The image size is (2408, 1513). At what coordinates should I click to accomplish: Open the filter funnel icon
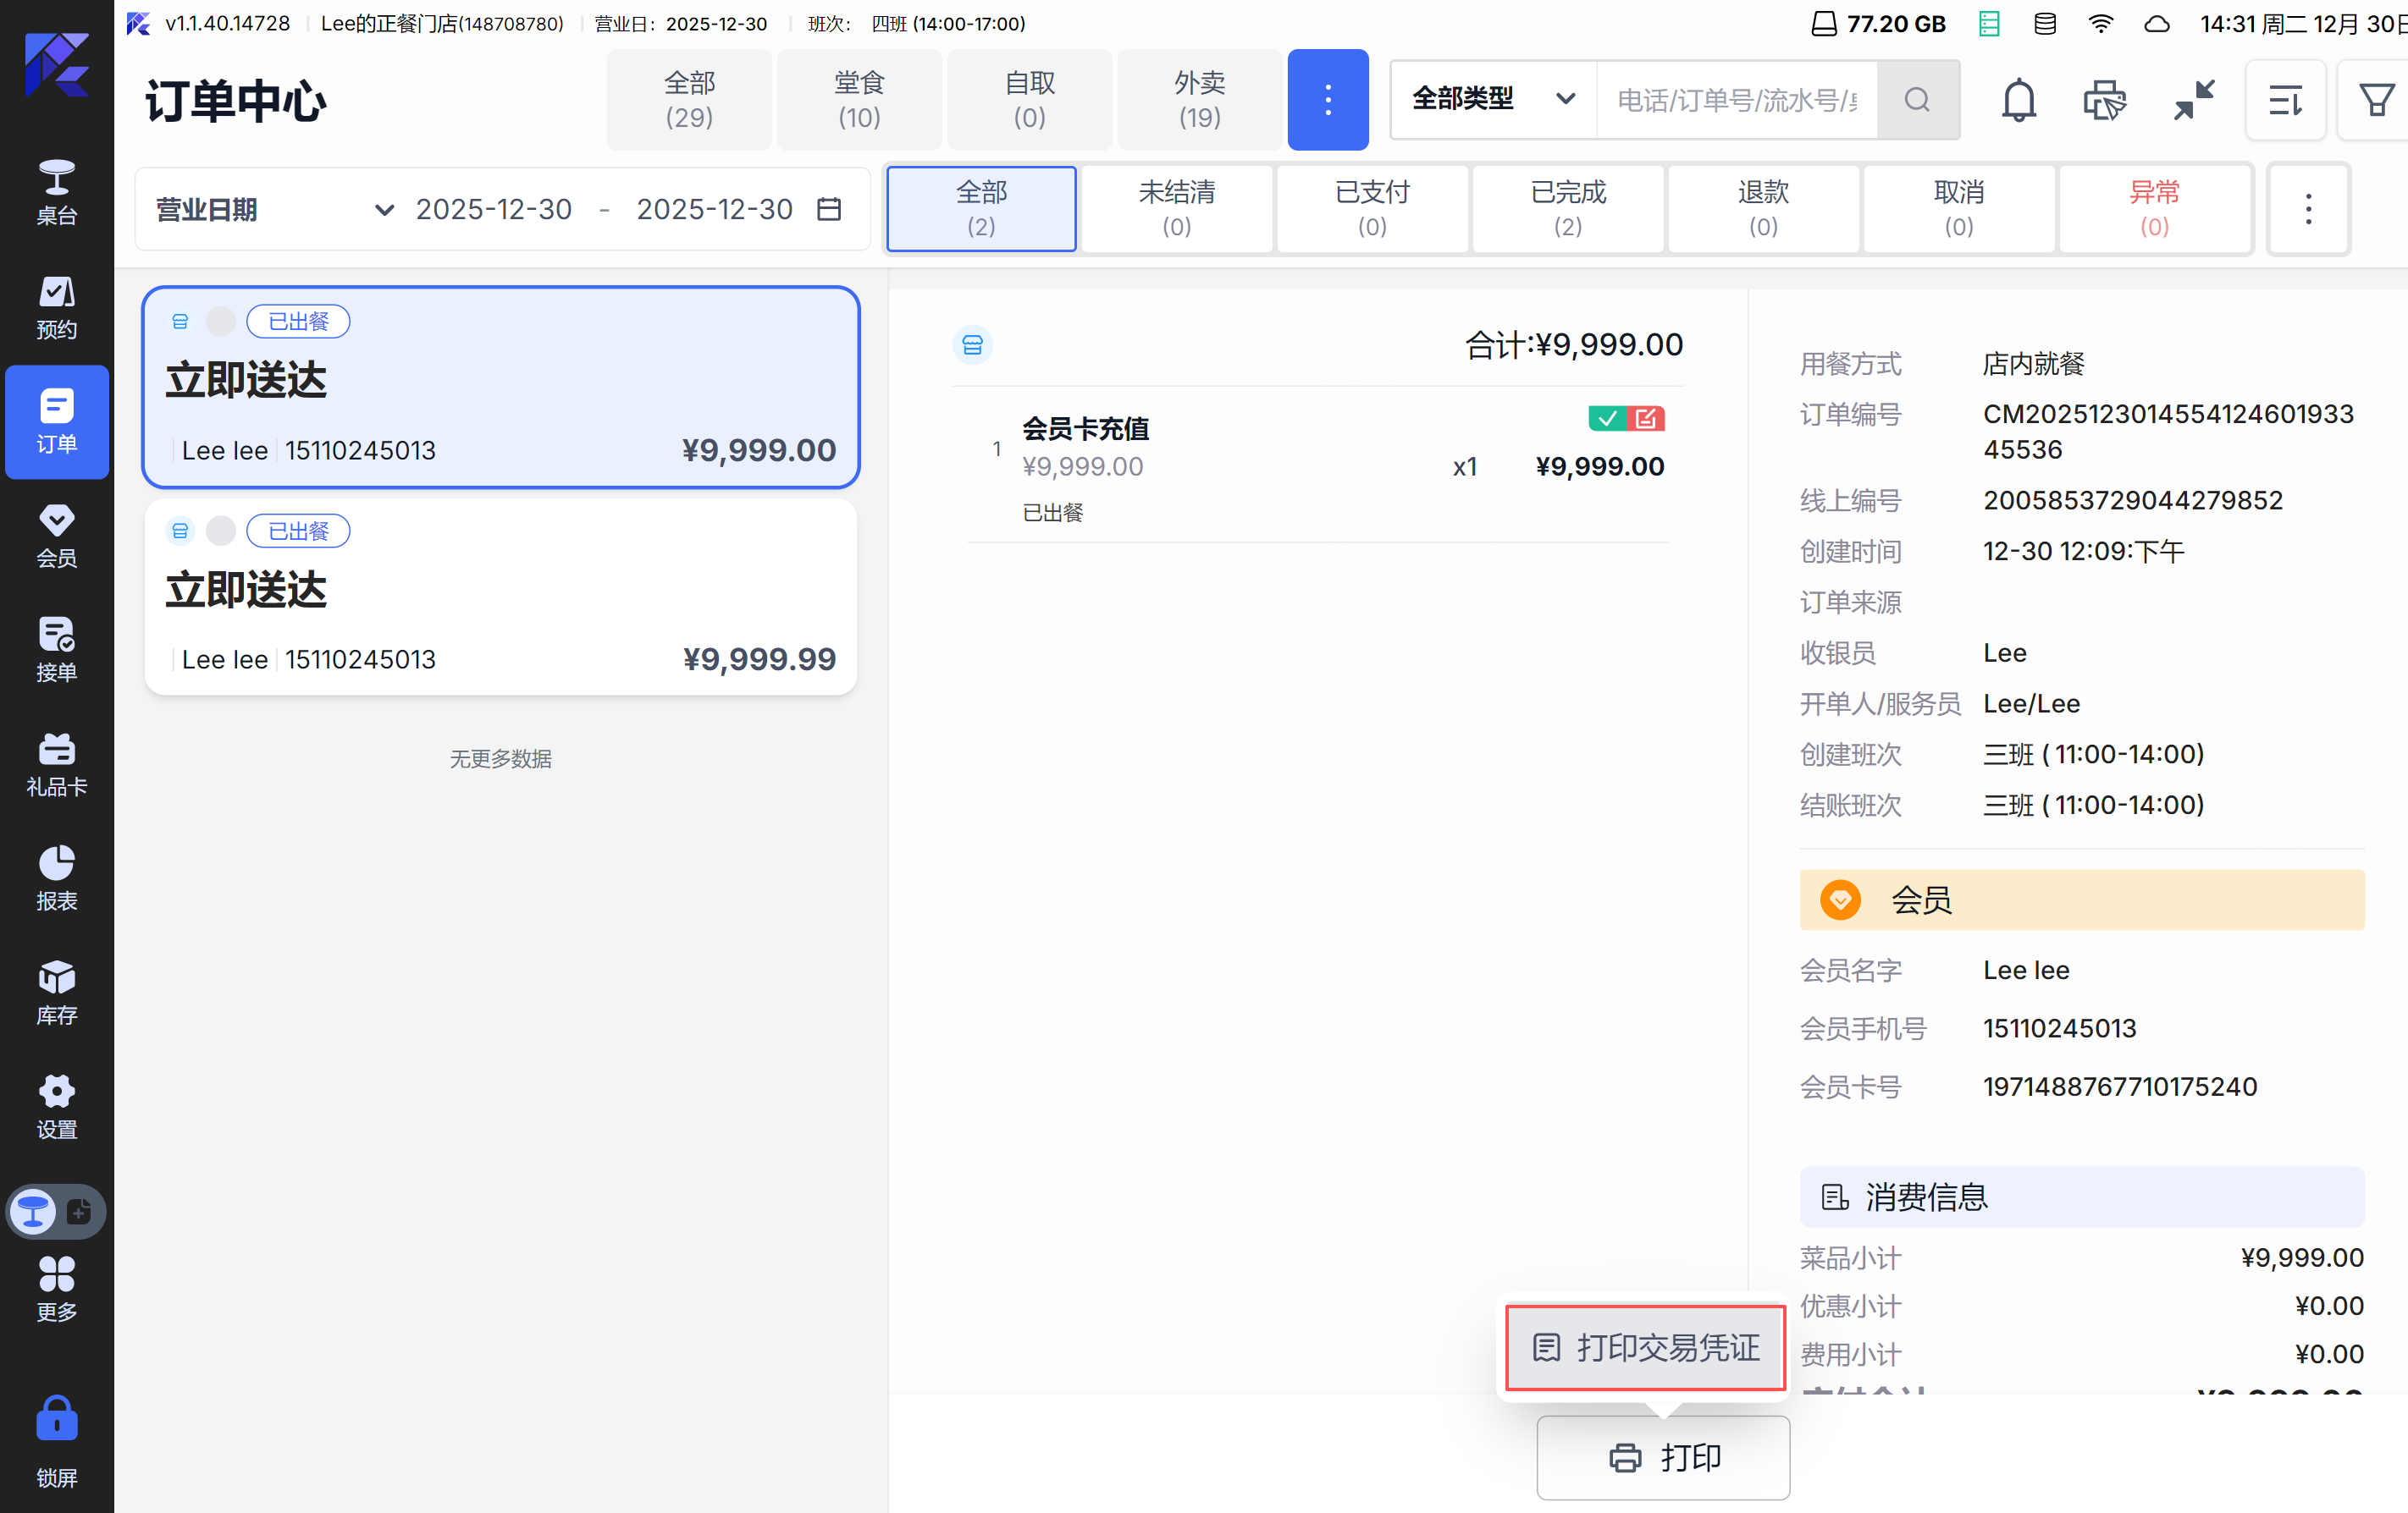click(2376, 100)
